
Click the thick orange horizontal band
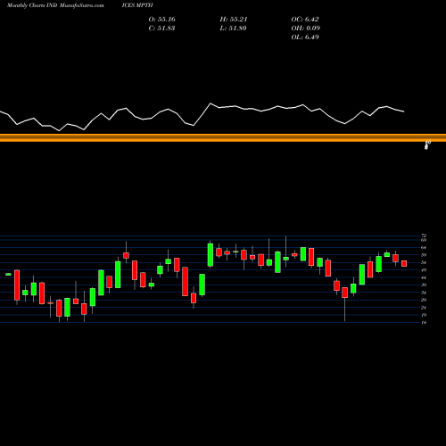click(223, 137)
